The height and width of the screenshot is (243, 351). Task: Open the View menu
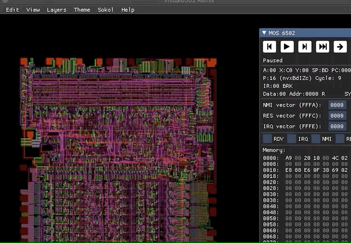coord(33,10)
